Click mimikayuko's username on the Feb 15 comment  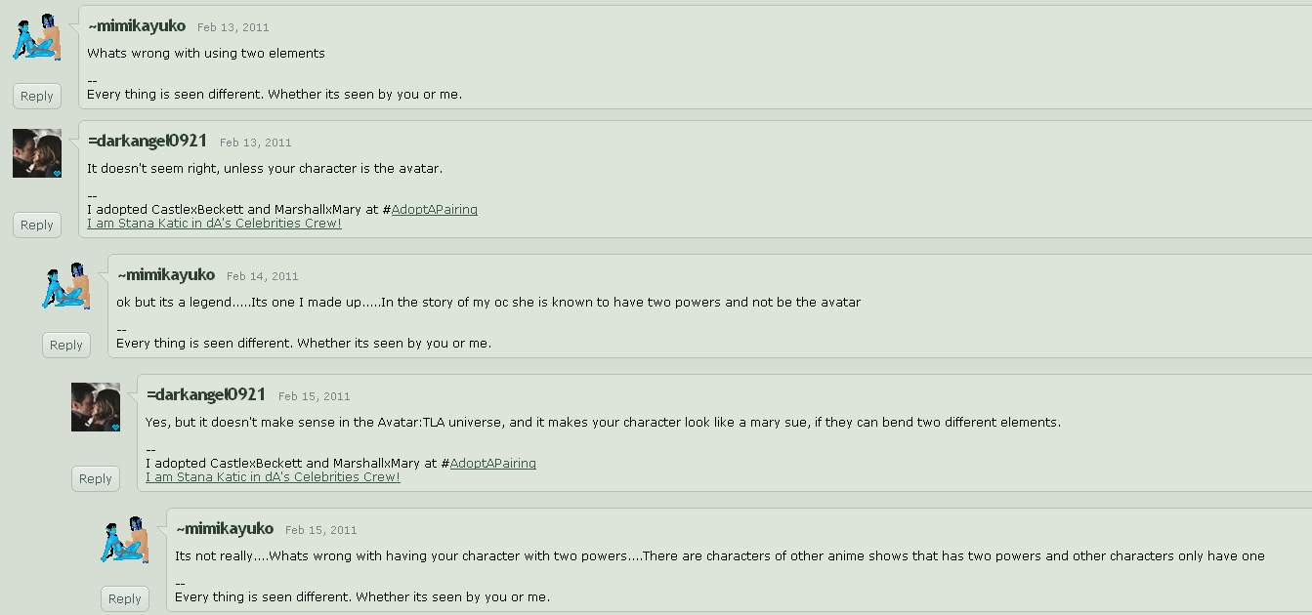point(228,529)
